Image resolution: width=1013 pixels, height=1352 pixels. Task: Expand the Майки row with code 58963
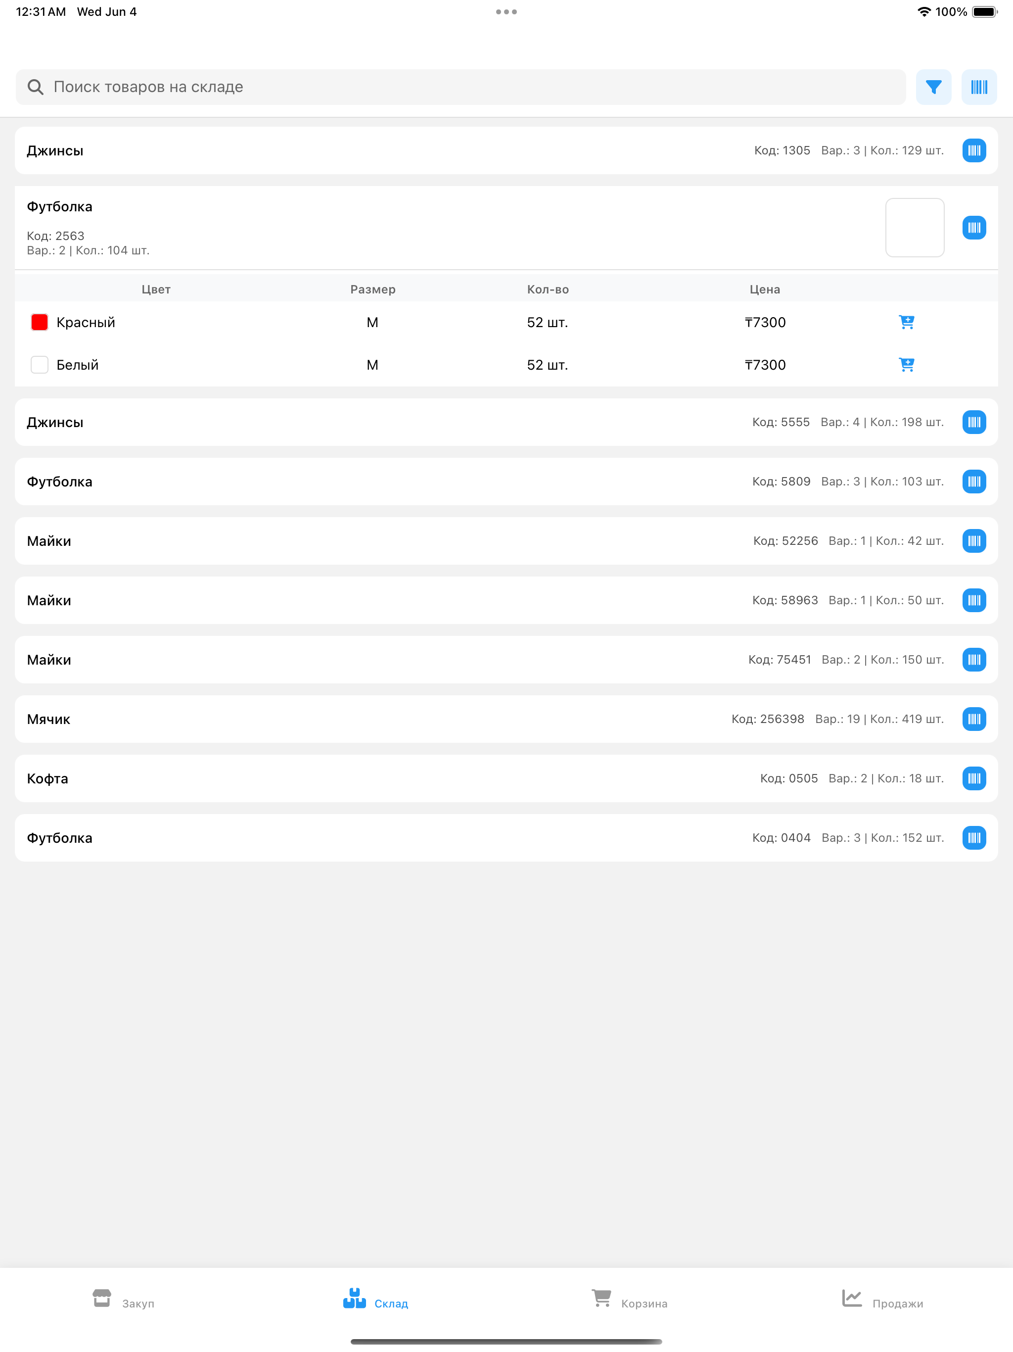[506, 600]
